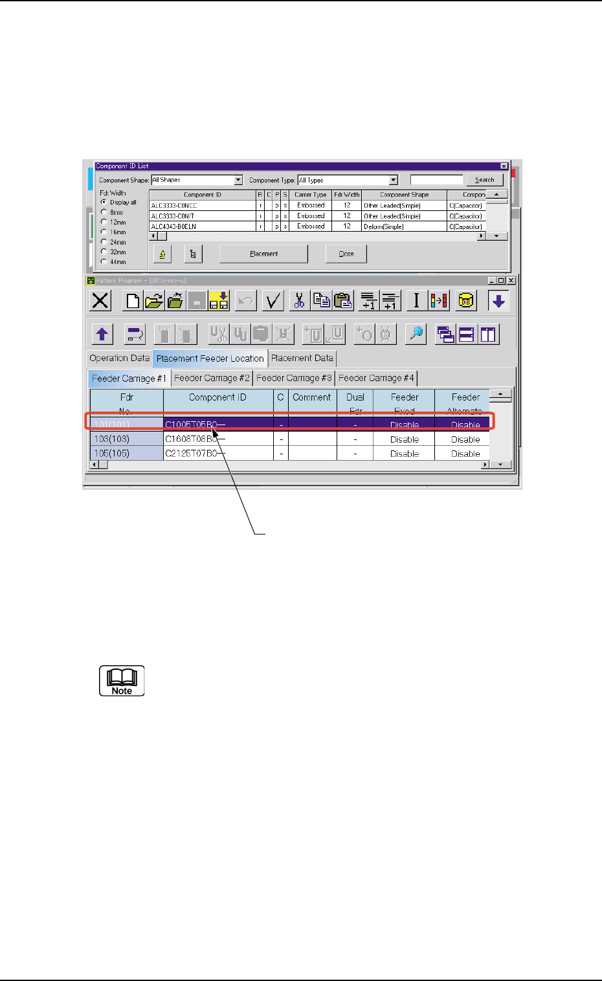Click the checkmark verify icon

[x=273, y=301]
